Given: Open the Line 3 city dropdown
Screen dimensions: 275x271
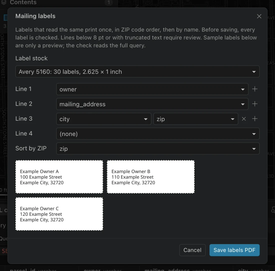Looking at the screenshot, I should pyautogui.click(x=104, y=119).
